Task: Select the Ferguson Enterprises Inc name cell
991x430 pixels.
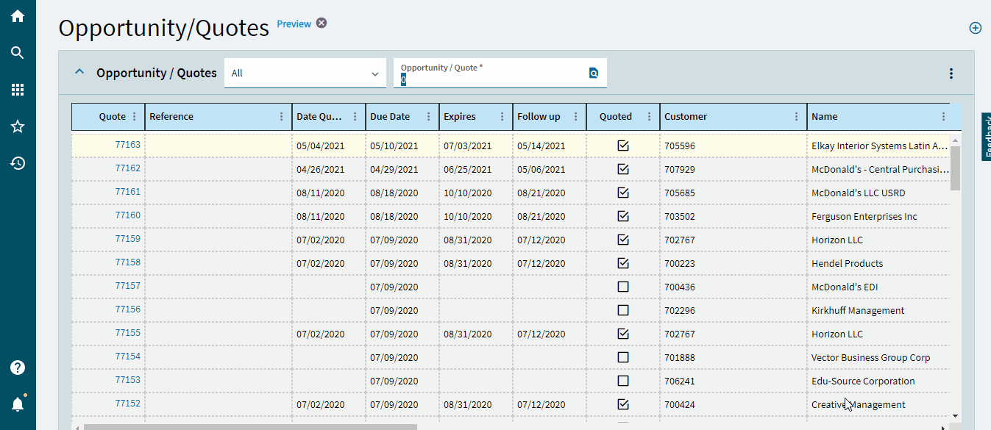Action: point(880,216)
